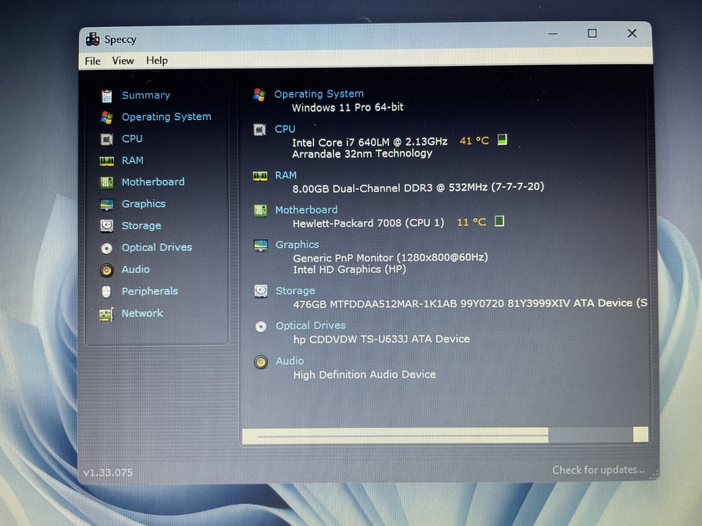Click 'Intel HD Graphics (HP)' text
The height and width of the screenshot is (526, 702).
click(350, 269)
